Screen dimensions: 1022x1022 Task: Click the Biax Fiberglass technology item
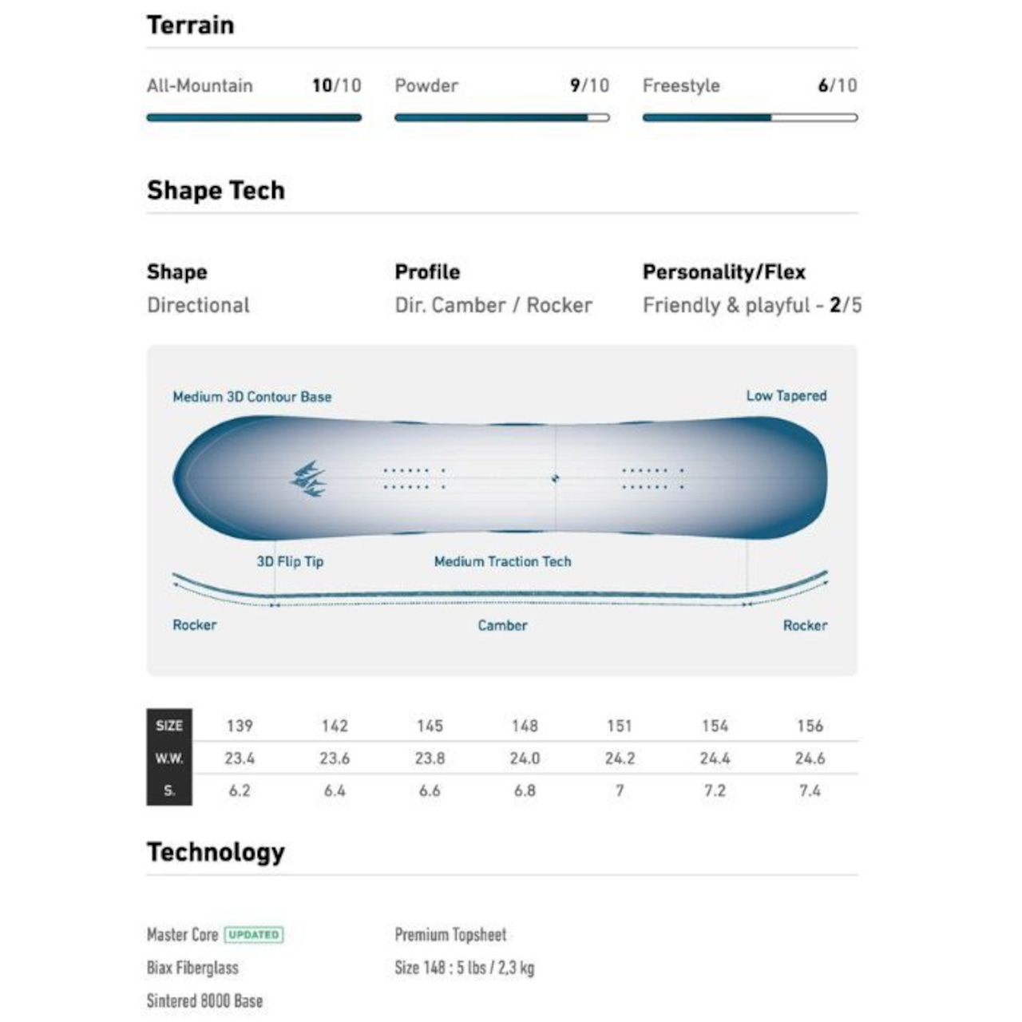tap(192, 968)
